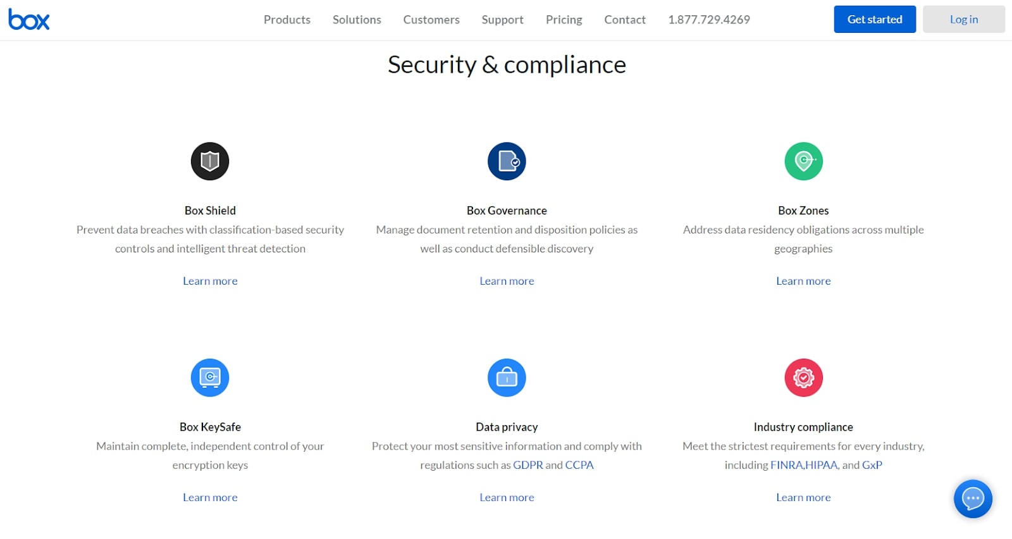
Task: Click the Box logo in the header
Action: [28, 20]
